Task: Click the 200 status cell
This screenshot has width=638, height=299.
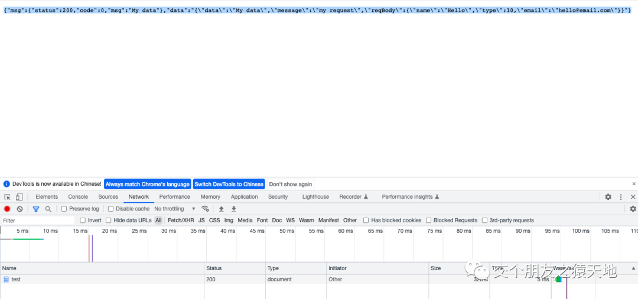Action: 235,280
